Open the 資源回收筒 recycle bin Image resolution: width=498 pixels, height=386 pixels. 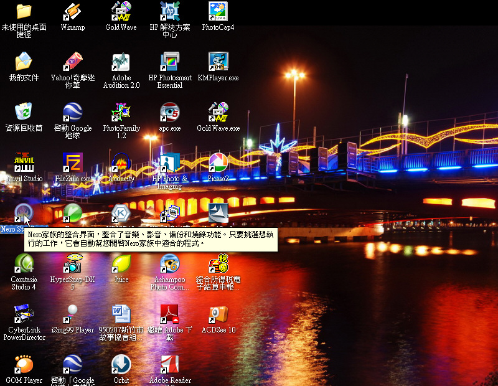tap(24, 112)
